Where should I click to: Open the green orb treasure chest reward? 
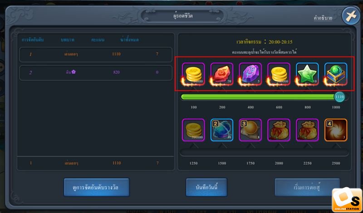point(336,74)
